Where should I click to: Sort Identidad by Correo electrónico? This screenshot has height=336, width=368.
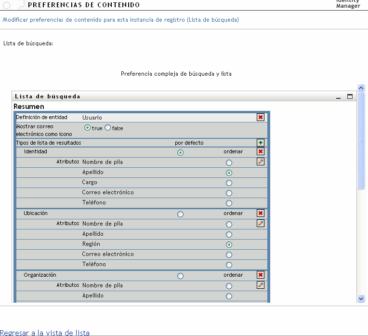click(229, 193)
